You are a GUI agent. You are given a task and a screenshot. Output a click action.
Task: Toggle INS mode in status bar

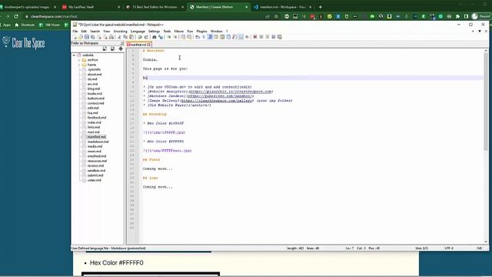(x=479, y=248)
